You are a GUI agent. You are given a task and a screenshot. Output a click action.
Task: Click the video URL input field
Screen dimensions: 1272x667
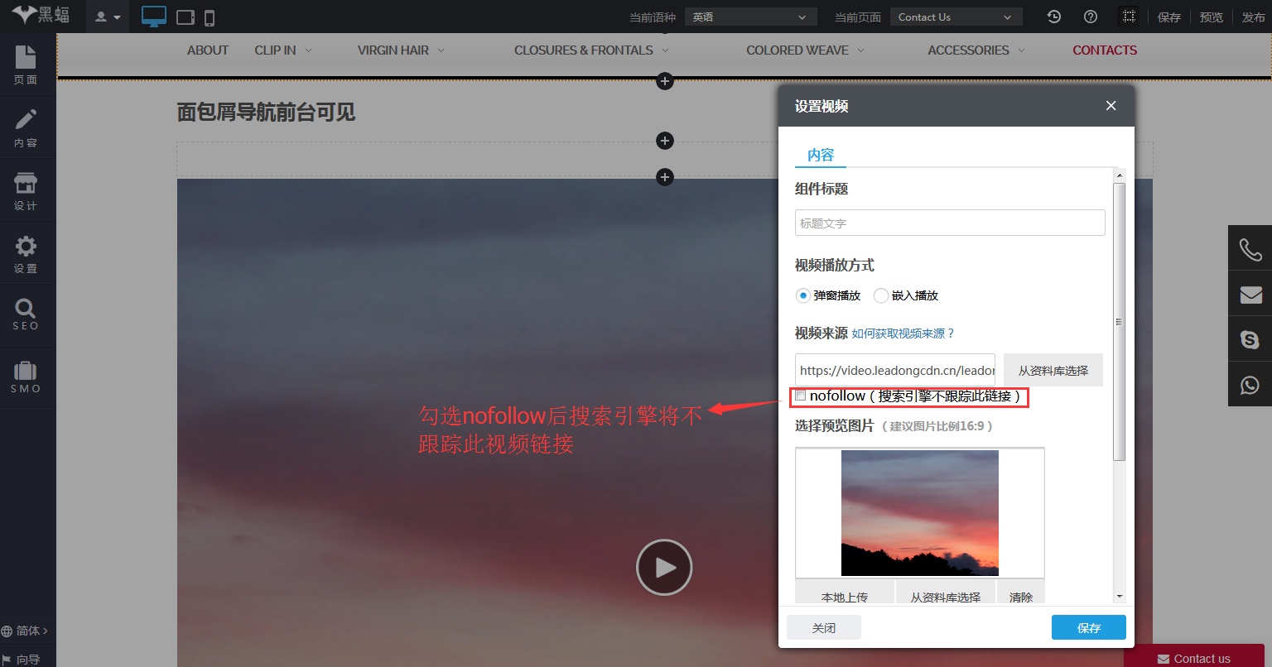(894, 369)
